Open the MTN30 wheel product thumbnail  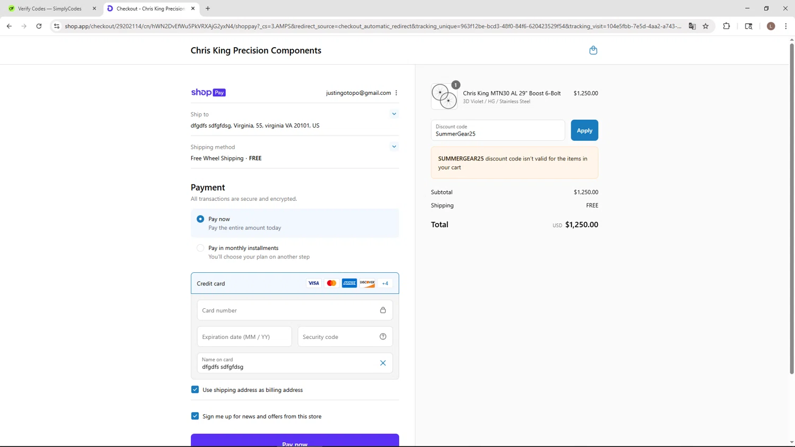click(444, 96)
